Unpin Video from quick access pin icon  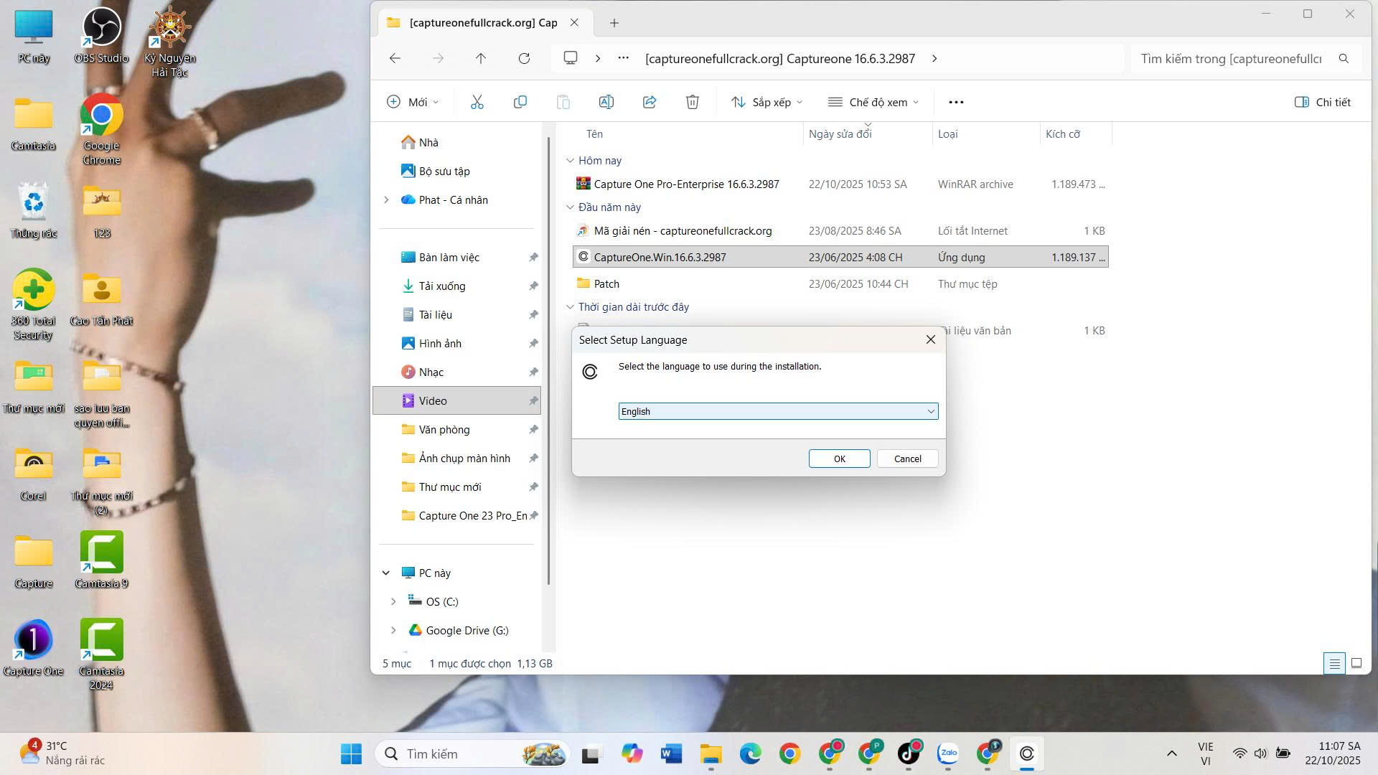click(x=533, y=400)
